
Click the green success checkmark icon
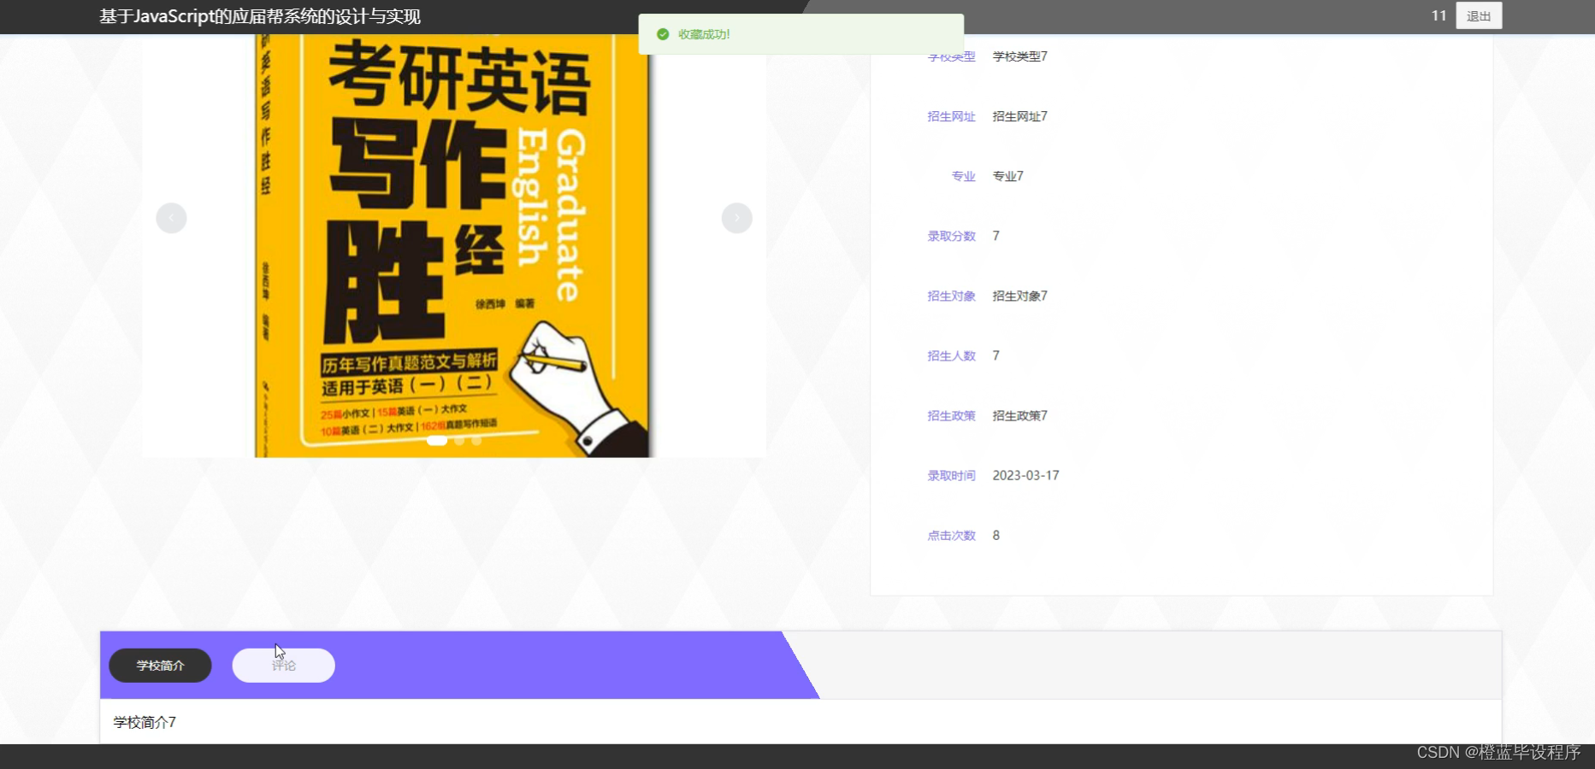(663, 34)
